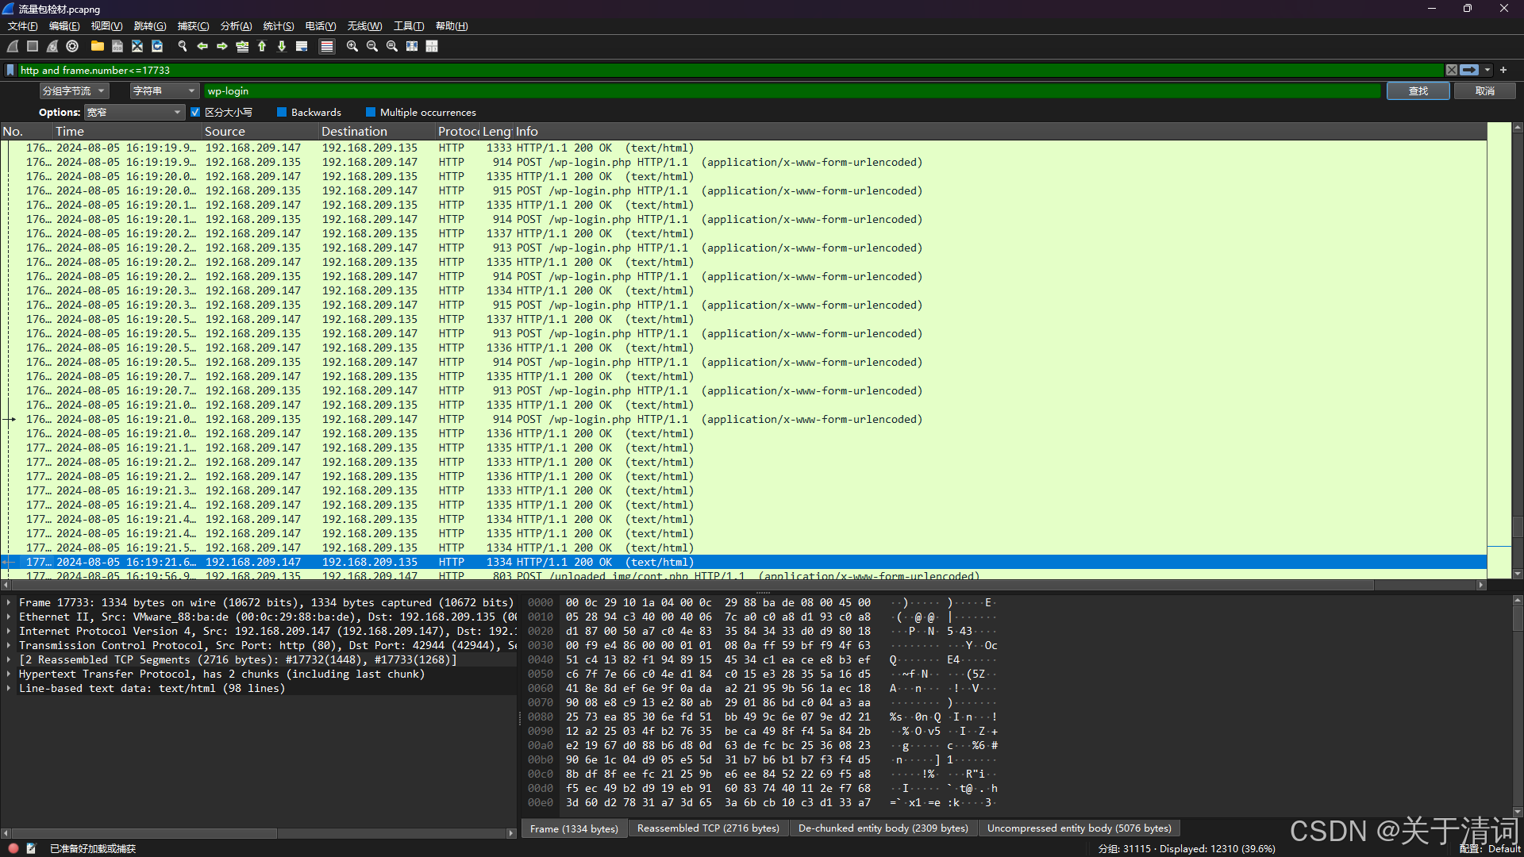
Task: Open the search-in packet bytes dropdown
Action: (74, 91)
